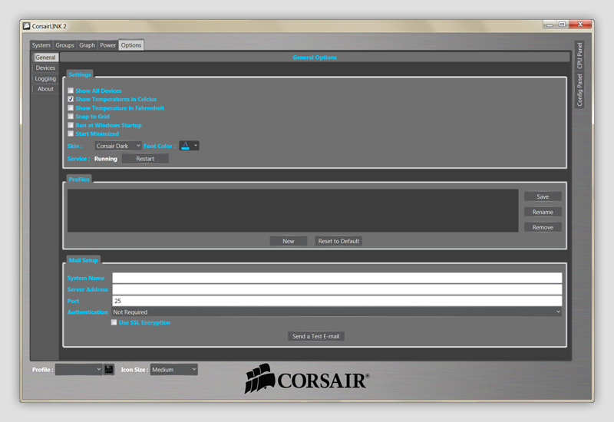Toggle the Snap to Grid checkbox
Image resolution: width=614 pixels, height=422 pixels.
[71, 117]
